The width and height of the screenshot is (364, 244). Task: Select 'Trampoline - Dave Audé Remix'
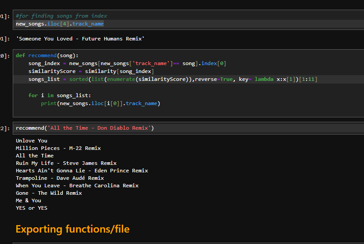[60, 178]
